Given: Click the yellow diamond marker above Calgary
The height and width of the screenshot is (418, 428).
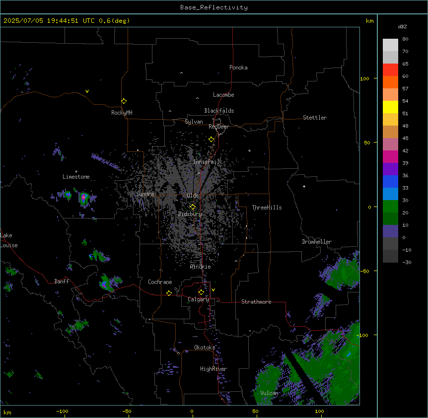Looking at the screenshot, I should (x=201, y=292).
